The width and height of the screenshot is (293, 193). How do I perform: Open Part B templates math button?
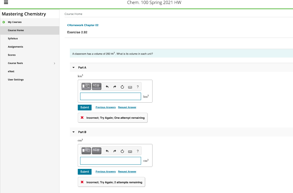(86, 151)
